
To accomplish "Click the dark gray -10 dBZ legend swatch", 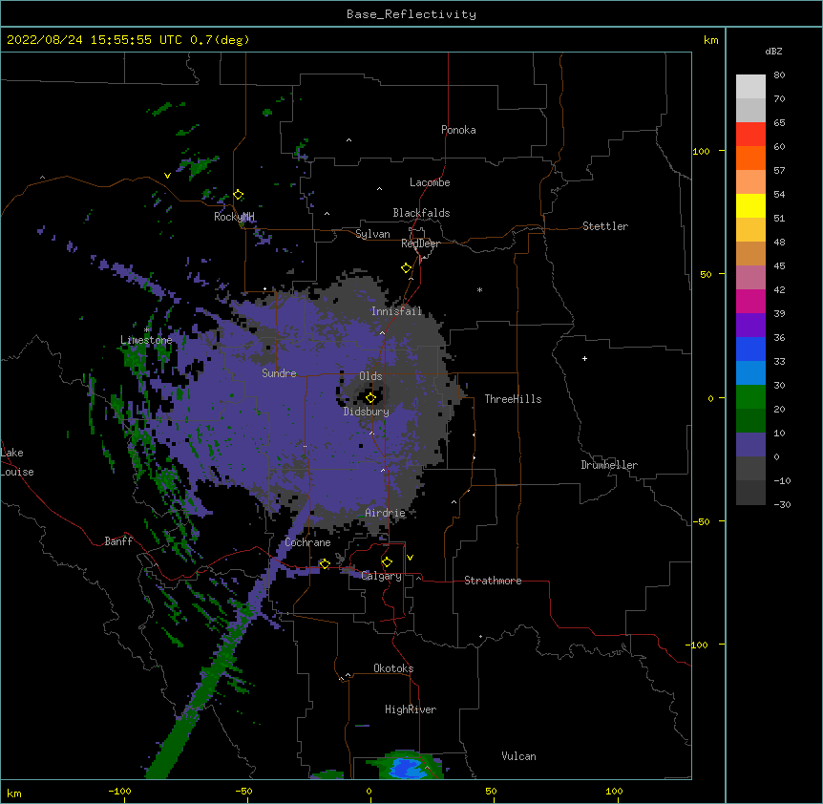I will click(750, 493).
